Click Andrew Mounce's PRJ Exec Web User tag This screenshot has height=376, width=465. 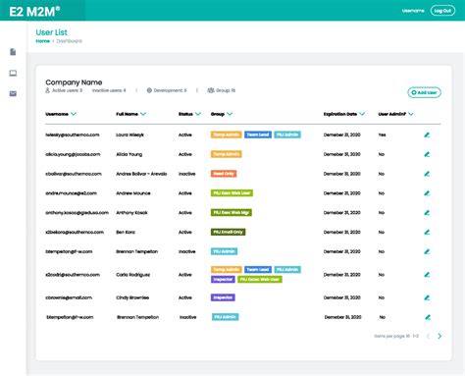(x=232, y=193)
